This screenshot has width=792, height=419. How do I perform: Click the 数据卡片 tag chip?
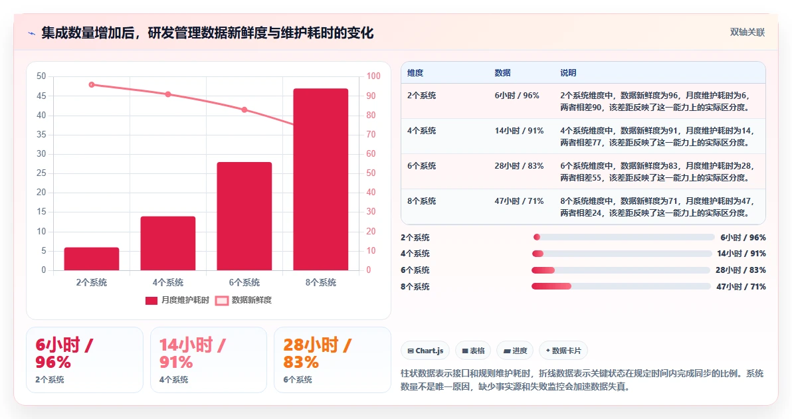click(563, 351)
